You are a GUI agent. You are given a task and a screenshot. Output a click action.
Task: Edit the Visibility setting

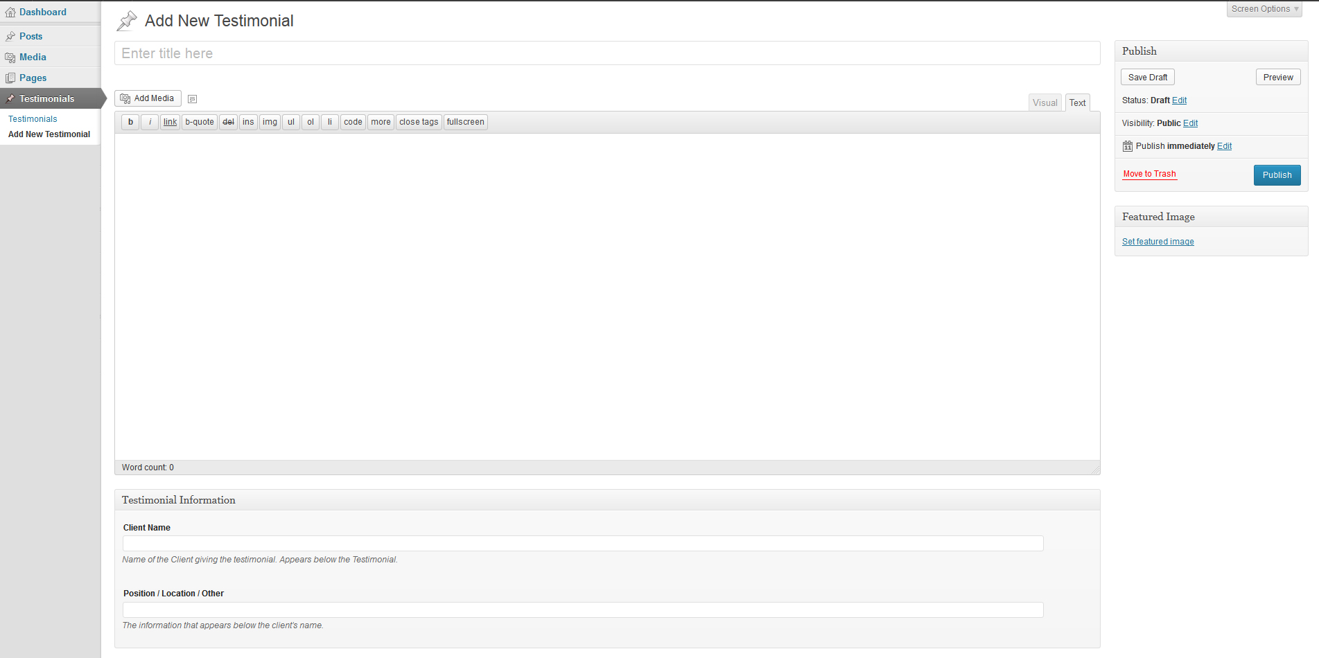tap(1190, 123)
